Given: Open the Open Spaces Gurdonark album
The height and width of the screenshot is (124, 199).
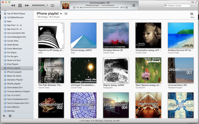Looking at the screenshot, I should pyautogui.click(x=148, y=70).
